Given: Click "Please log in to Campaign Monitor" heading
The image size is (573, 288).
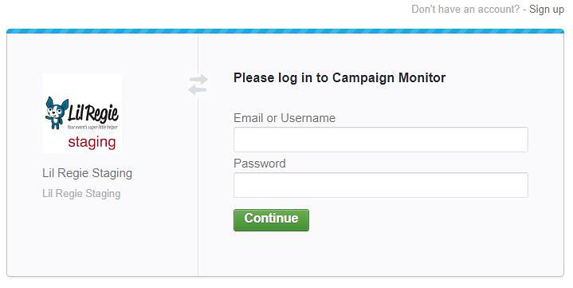Looking at the screenshot, I should 339,78.
